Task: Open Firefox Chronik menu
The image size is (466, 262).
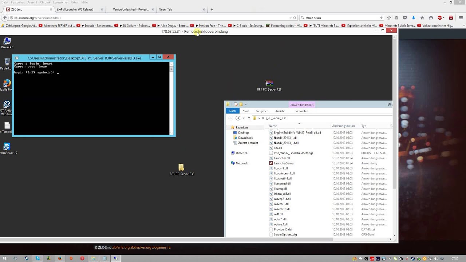Action: (45, 2)
